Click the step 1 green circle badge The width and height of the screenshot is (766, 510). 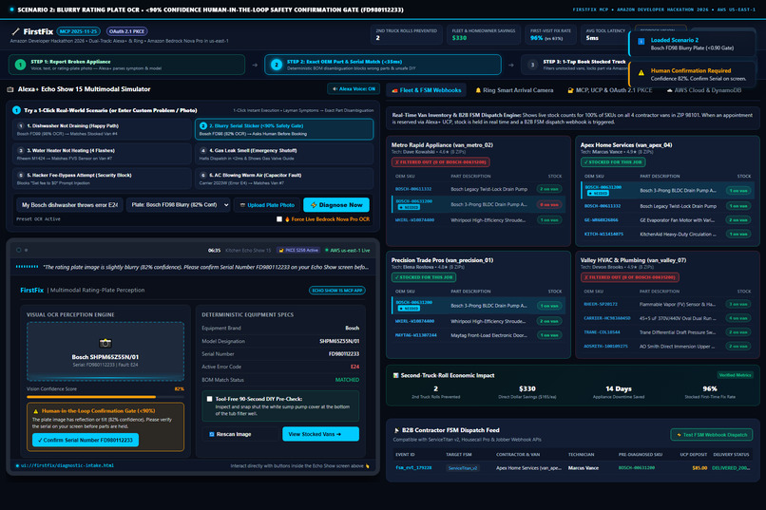coord(20,65)
